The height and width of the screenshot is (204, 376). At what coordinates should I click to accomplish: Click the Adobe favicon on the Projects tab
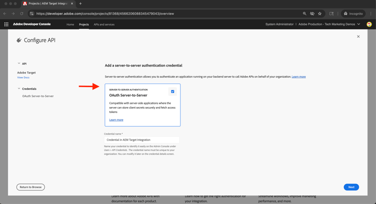(25, 3)
